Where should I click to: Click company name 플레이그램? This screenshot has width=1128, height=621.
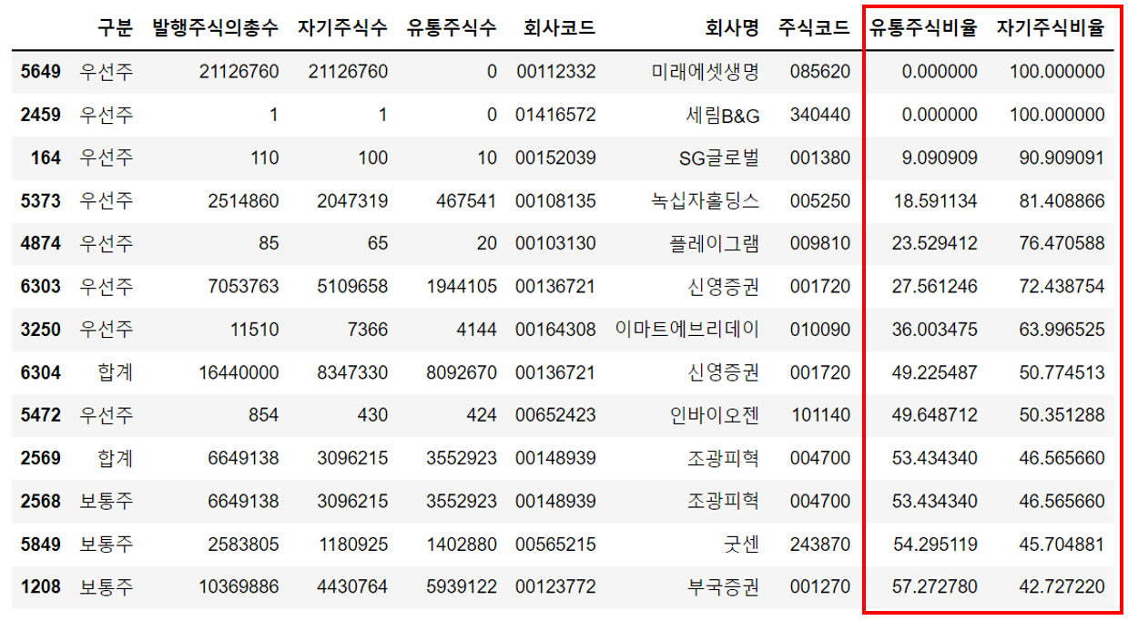(715, 243)
